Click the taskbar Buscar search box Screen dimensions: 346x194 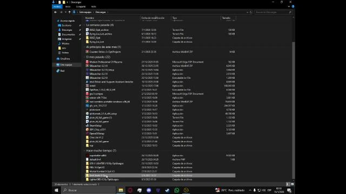coord(89,190)
